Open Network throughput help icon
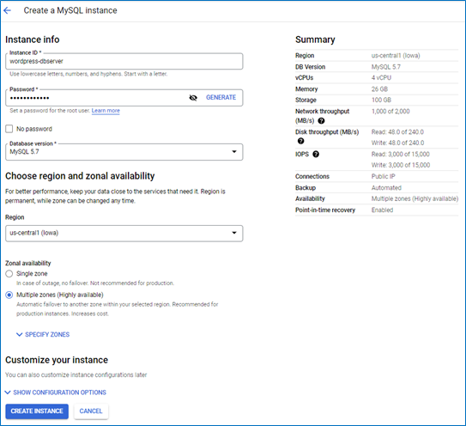This screenshot has height=426, width=466. [321, 121]
